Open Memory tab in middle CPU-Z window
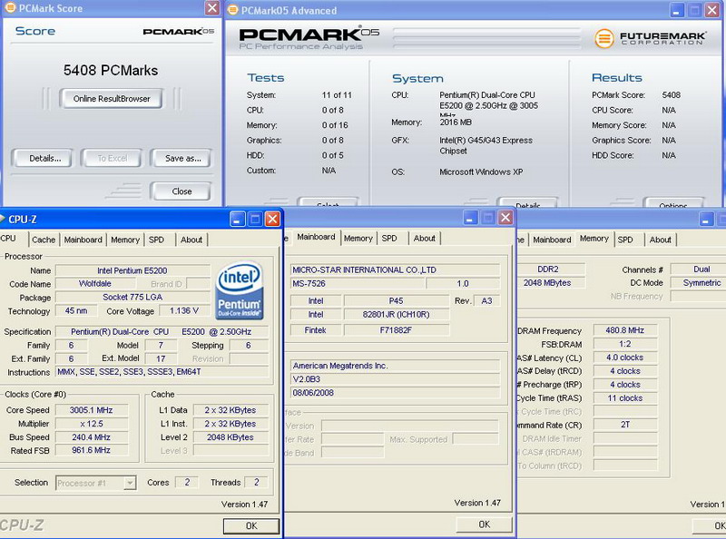Viewport: 726px width, 539px height. pos(358,238)
